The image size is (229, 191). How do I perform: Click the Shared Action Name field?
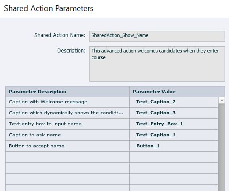(157, 36)
